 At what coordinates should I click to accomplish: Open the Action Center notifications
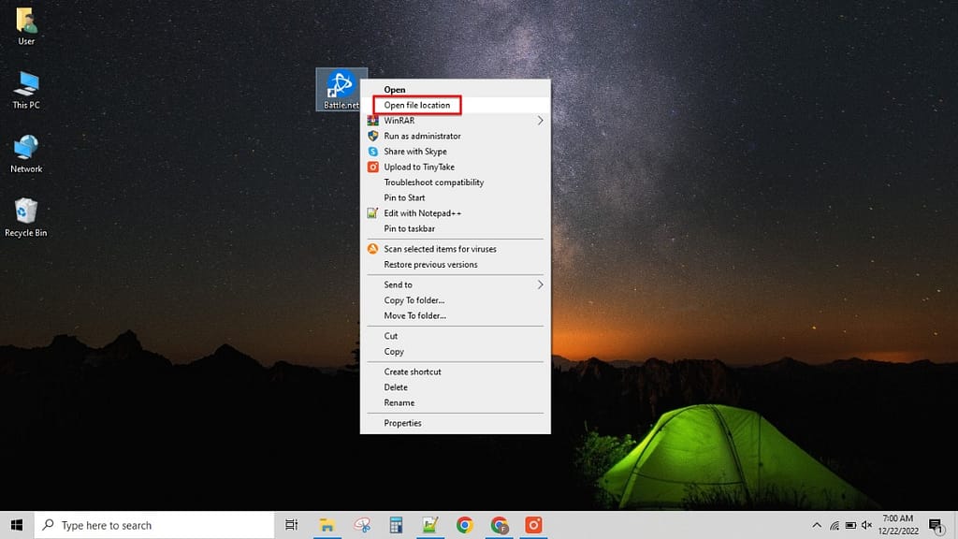[936, 525]
